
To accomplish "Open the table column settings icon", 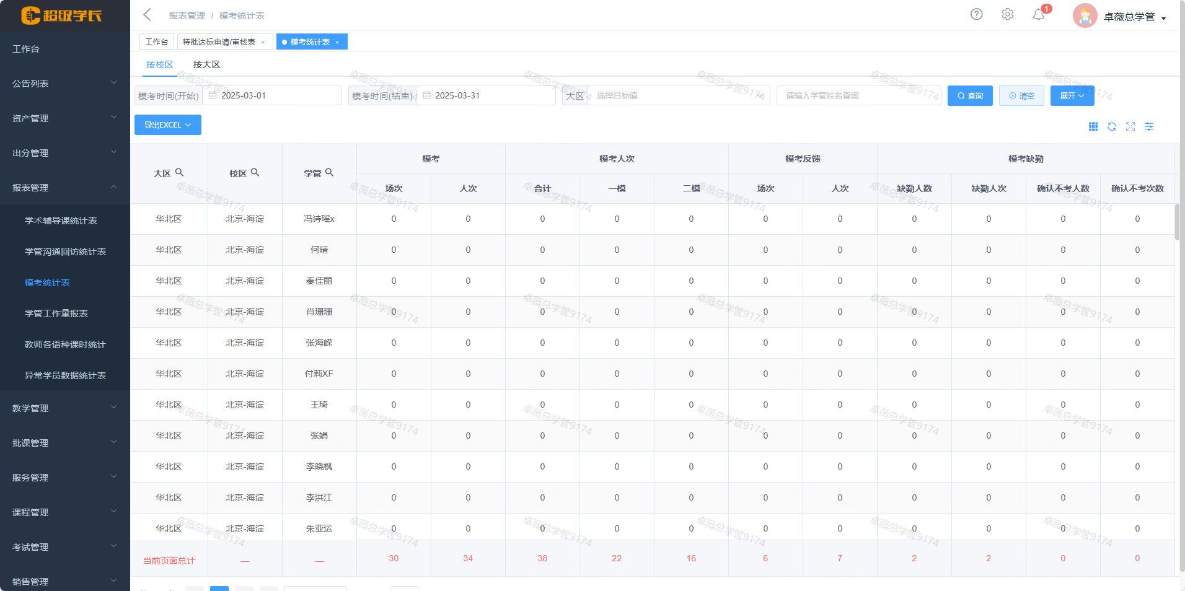I will click(x=1149, y=126).
